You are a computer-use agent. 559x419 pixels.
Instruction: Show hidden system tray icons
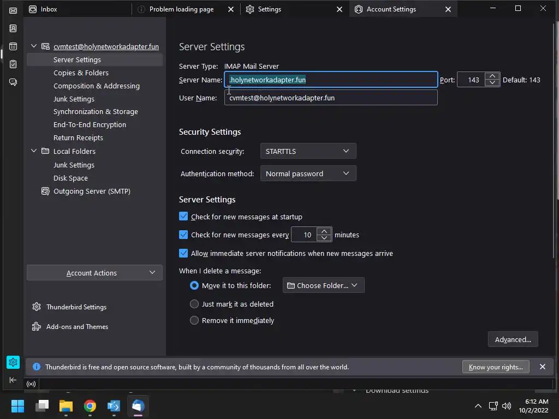tap(478, 406)
